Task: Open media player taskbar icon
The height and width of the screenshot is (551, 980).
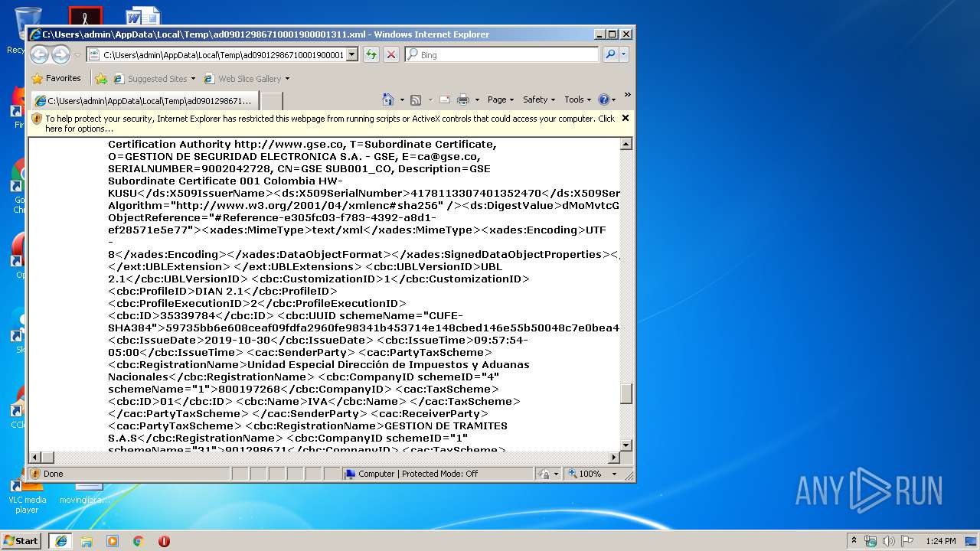Action: pos(113,540)
